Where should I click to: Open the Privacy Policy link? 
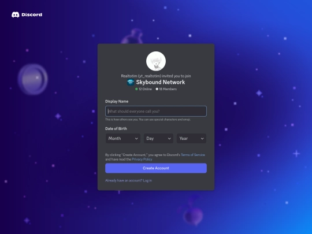(x=142, y=159)
